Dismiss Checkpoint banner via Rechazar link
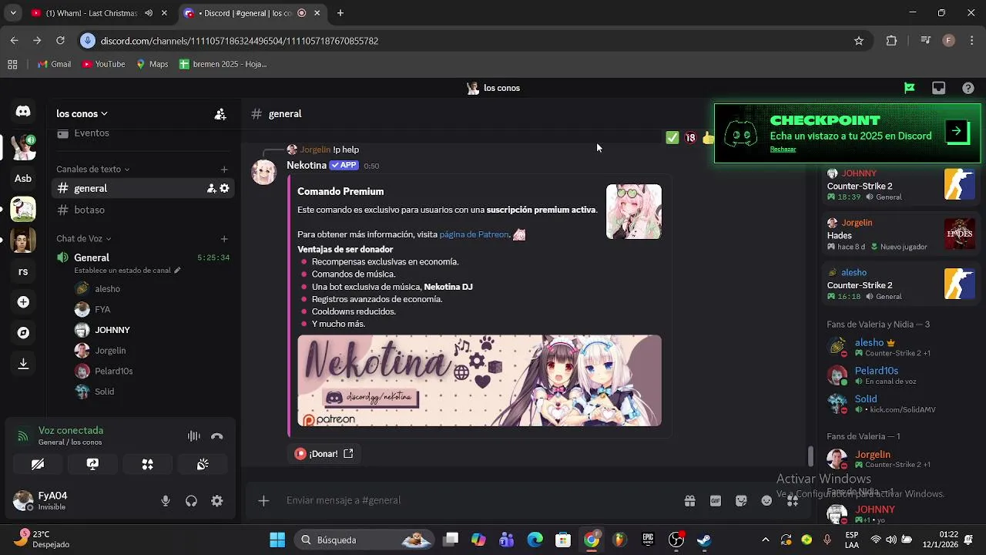The width and height of the screenshot is (986, 555). 783,150
